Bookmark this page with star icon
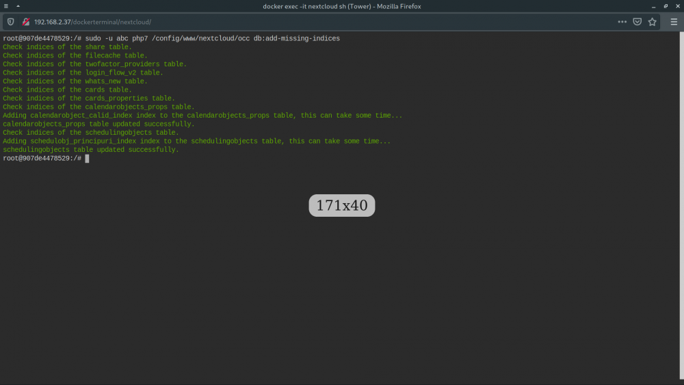This screenshot has width=684, height=385. (652, 22)
